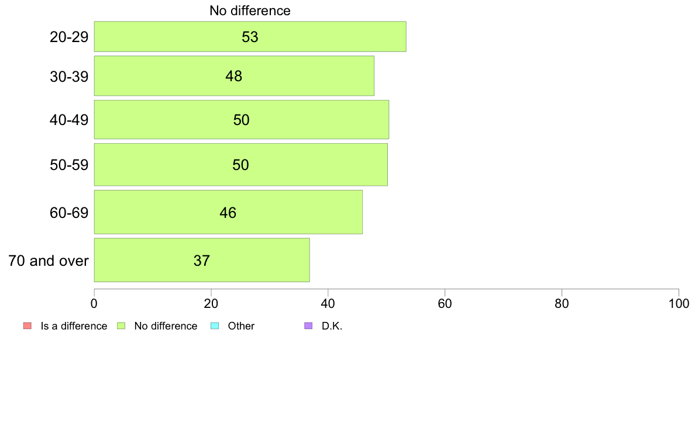Click the '40-49' age group label
This screenshot has width=695, height=430.
coord(69,120)
